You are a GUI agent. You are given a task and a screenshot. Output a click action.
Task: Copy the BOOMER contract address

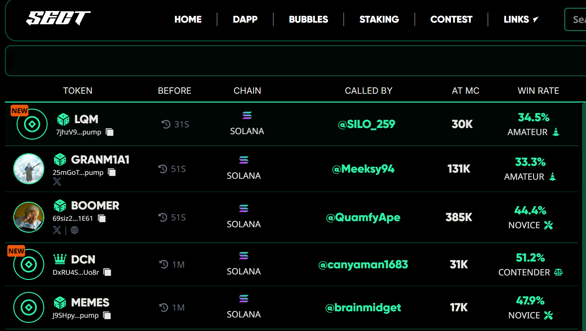(101, 219)
